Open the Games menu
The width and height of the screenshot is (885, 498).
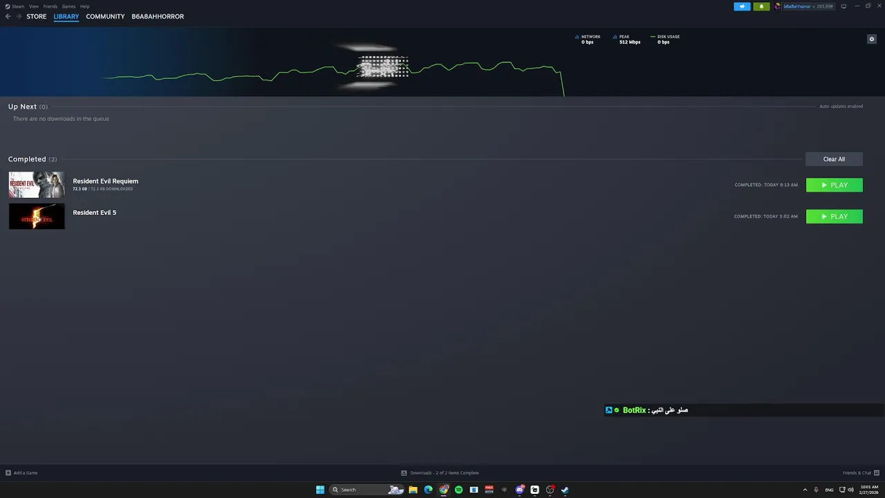pyautogui.click(x=68, y=6)
